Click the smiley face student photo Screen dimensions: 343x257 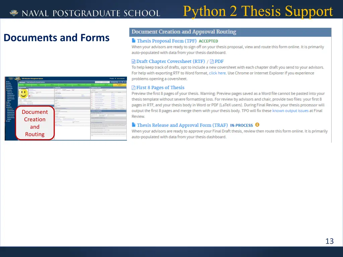point(23,94)
